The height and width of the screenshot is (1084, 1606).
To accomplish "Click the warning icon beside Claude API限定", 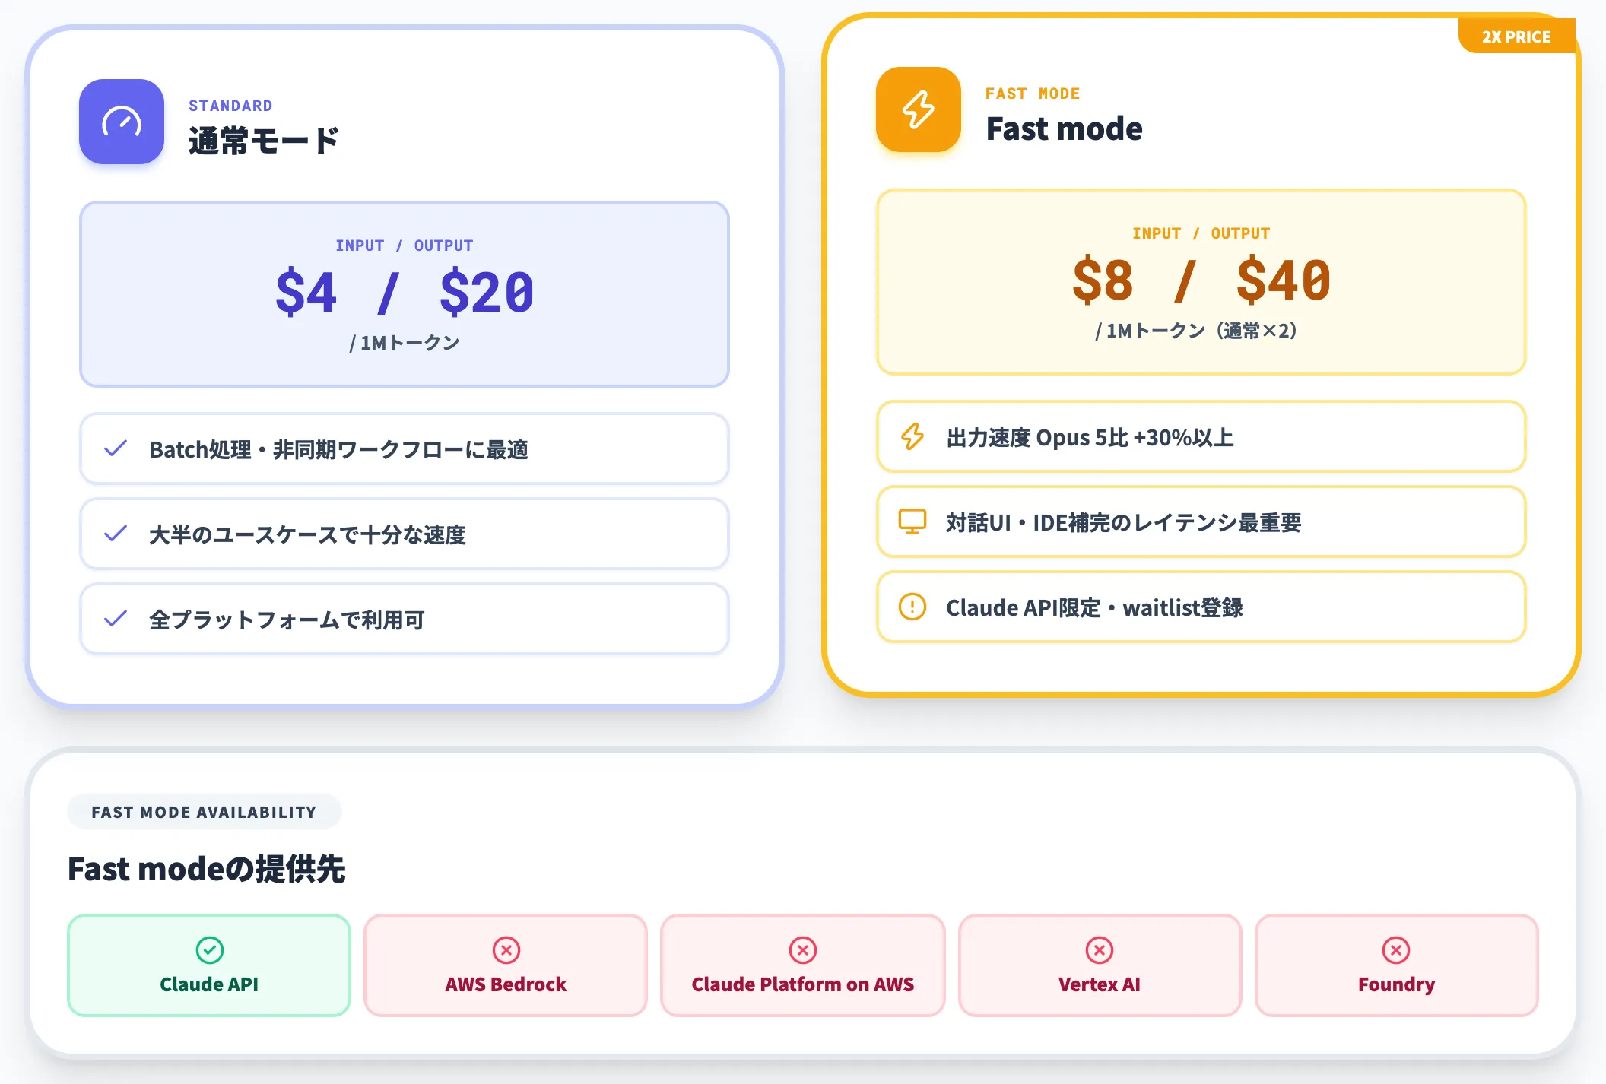I will [x=912, y=607].
